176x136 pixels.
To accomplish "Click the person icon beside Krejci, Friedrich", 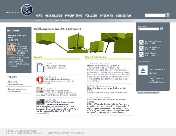I will (x=141, y=54).
